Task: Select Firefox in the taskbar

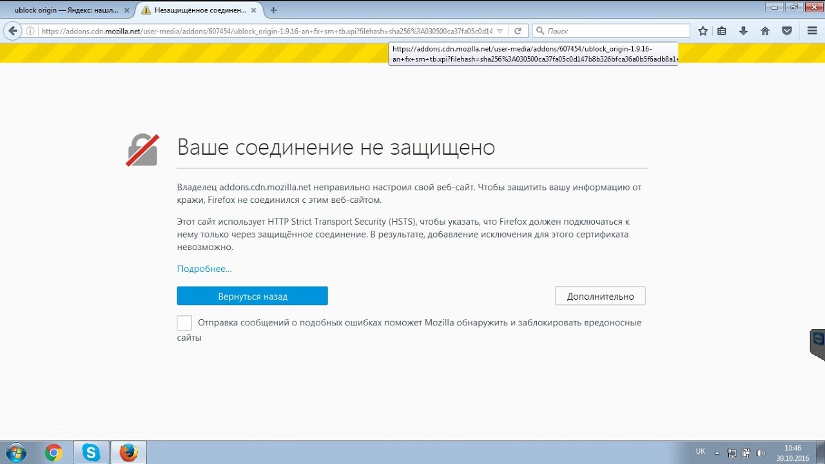Action: point(129,453)
